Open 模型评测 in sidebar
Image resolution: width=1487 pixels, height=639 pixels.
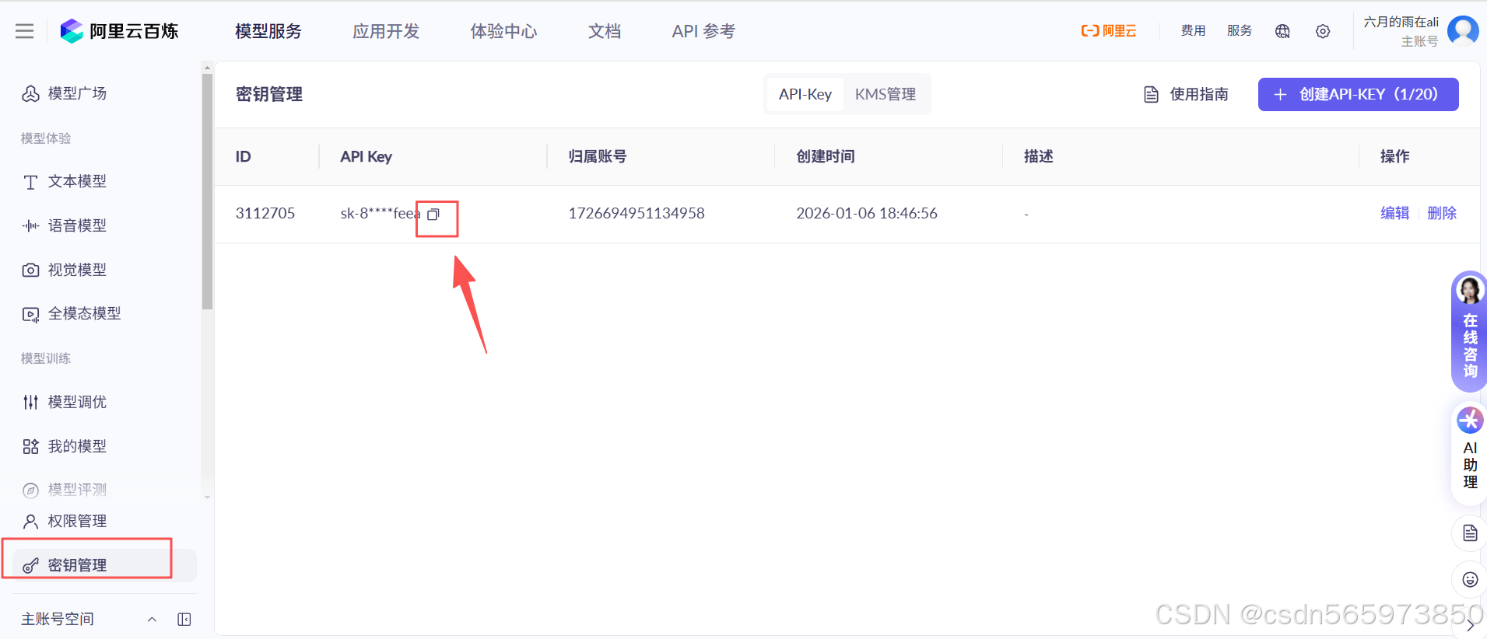point(65,490)
